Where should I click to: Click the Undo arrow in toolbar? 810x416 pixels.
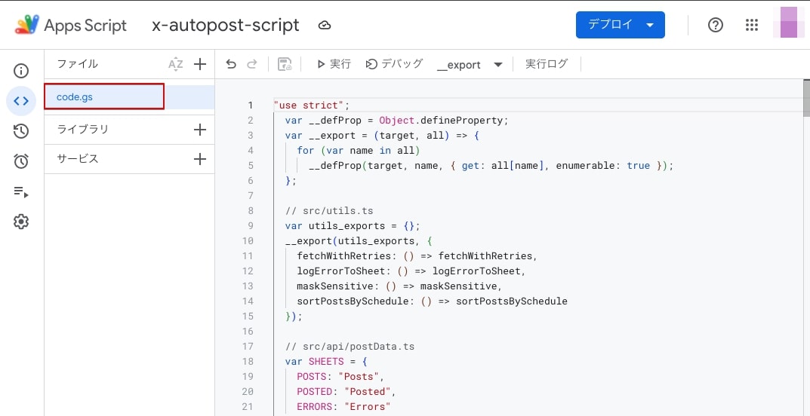232,65
